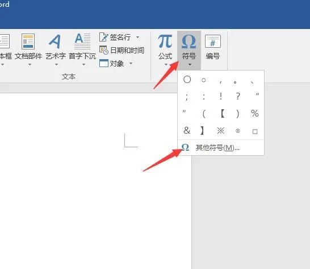Insert the reference mark ※ symbol

click(x=221, y=131)
